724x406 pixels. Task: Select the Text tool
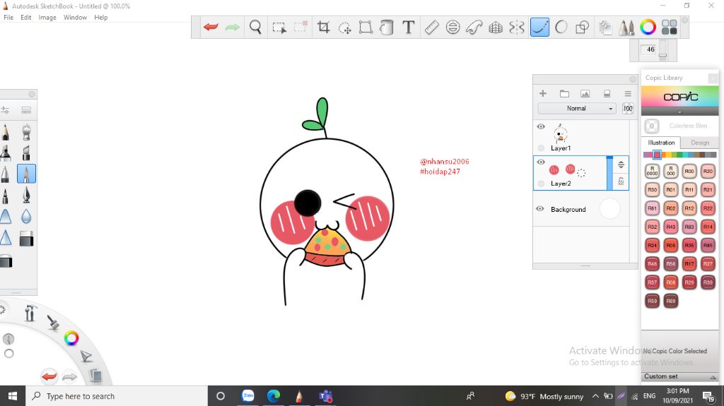pyautogui.click(x=408, y=28)
